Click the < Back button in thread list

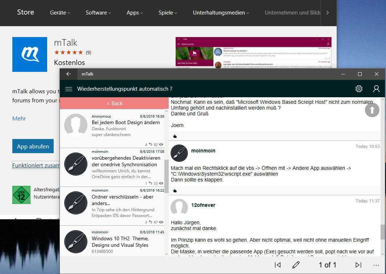click(x=114, y=103)
